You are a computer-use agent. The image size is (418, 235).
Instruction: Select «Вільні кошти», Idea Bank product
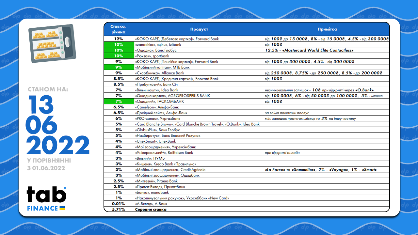click(156, 90)
